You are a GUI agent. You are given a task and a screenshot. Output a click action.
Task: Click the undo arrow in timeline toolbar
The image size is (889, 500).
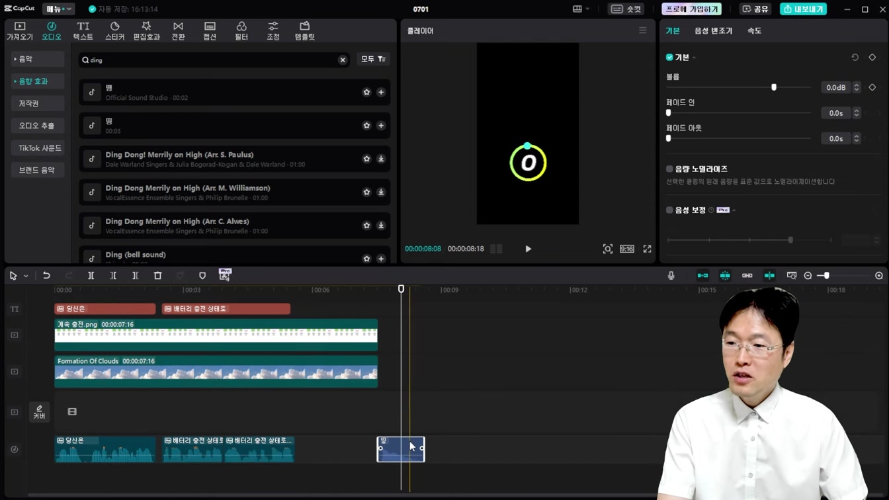[46, 276]
